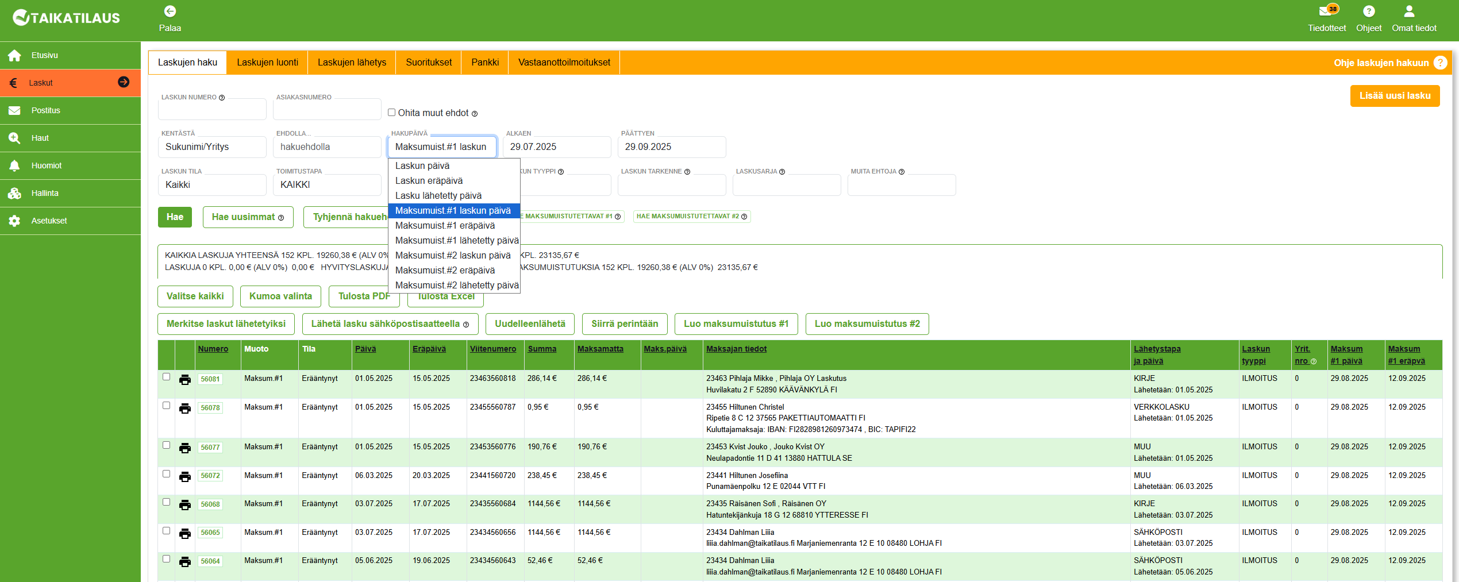Switch to the Laskujen lähetys tab

coord(352,63)
